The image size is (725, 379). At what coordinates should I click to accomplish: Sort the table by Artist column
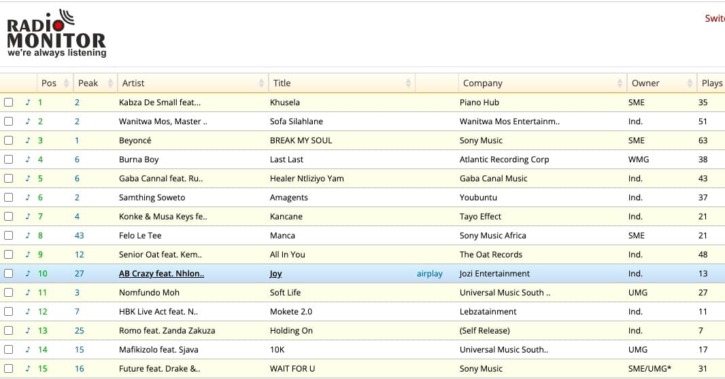(x=192, y=83)
